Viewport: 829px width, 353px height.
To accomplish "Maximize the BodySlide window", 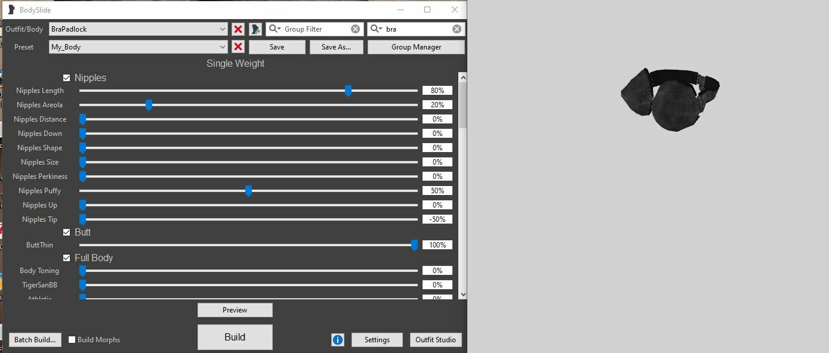I will click(x=427, y=10).
